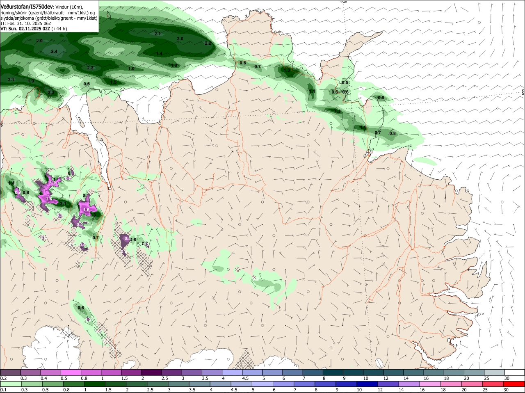Viewport: 525px width, 393px height.
Task: Pick the bright red lower legend swatch above 30
Action: coord(514,384)
